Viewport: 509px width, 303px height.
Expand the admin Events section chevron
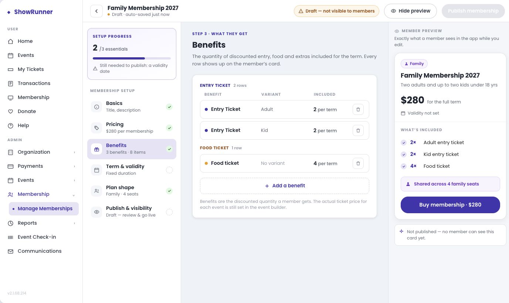[x=74, y=180]
